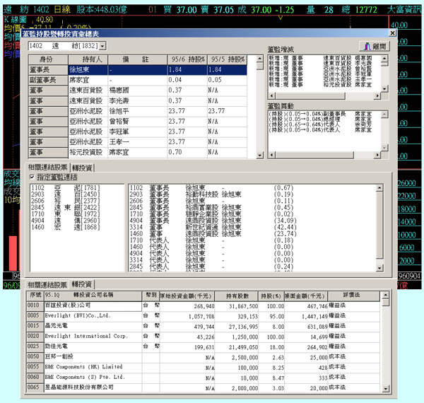This screenshot has height=403, width=424.
Task: Select the 副董事長 席家宜 row
Action: point(138,80)
